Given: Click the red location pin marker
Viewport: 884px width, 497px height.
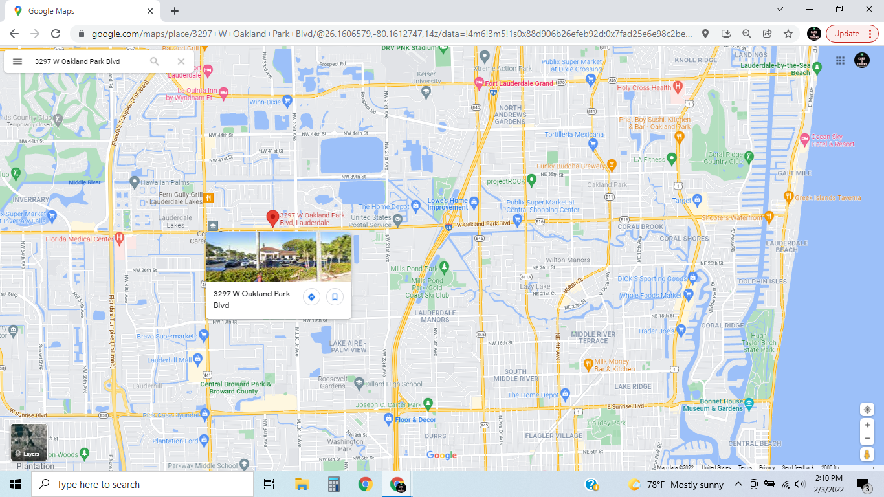Looking at the screenshot, I should pos(273,219).
